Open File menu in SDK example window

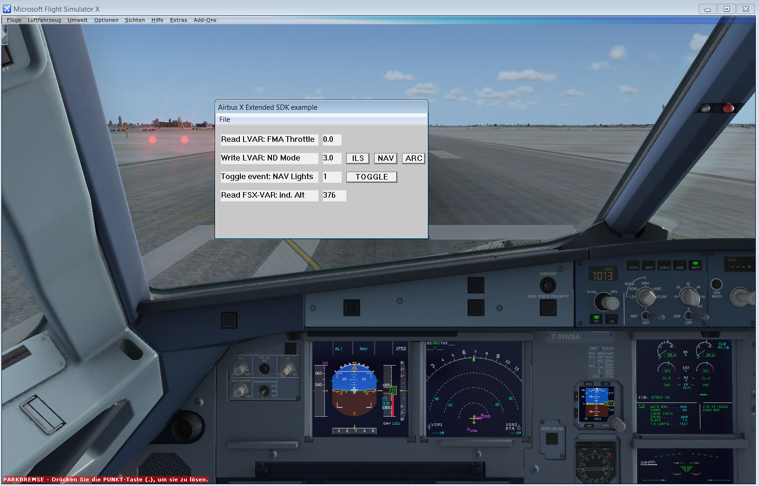224,120
